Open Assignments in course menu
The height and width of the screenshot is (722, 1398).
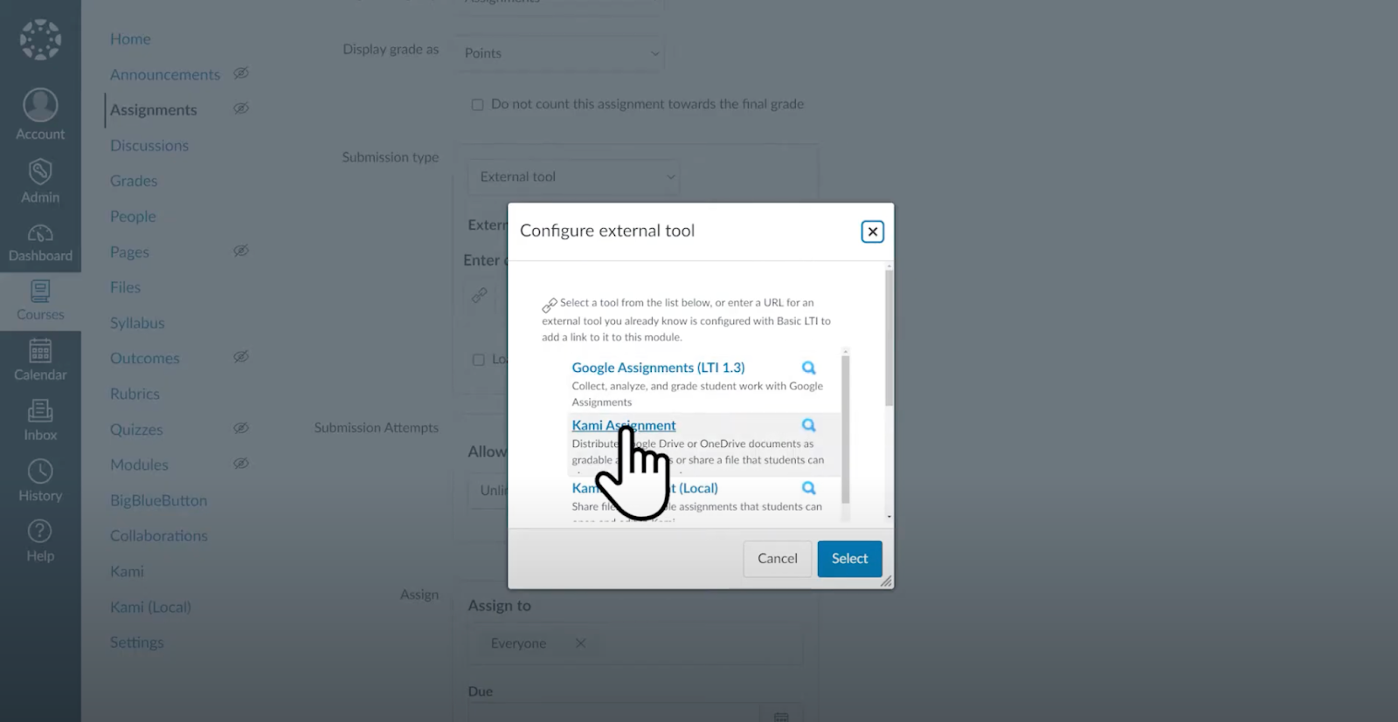(154, 110)
